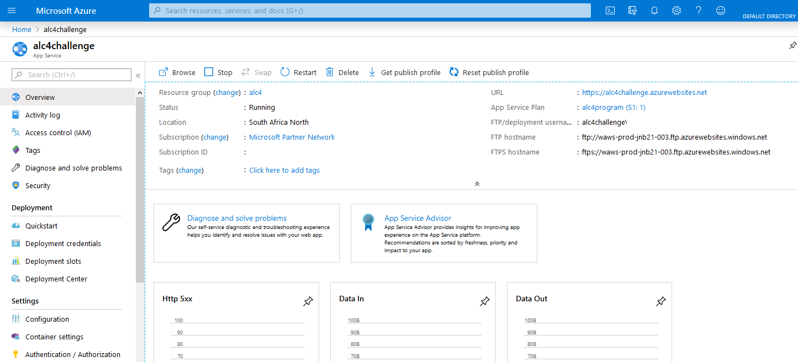Click the FTPS hostname value
Image resolution: width=798 pixels, height=362 pixels.
click(x=676, y=152)
